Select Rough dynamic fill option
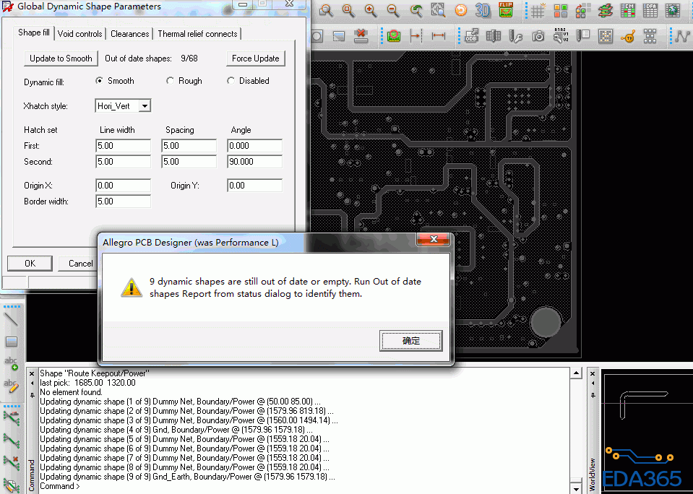 [x=170, y=80]
